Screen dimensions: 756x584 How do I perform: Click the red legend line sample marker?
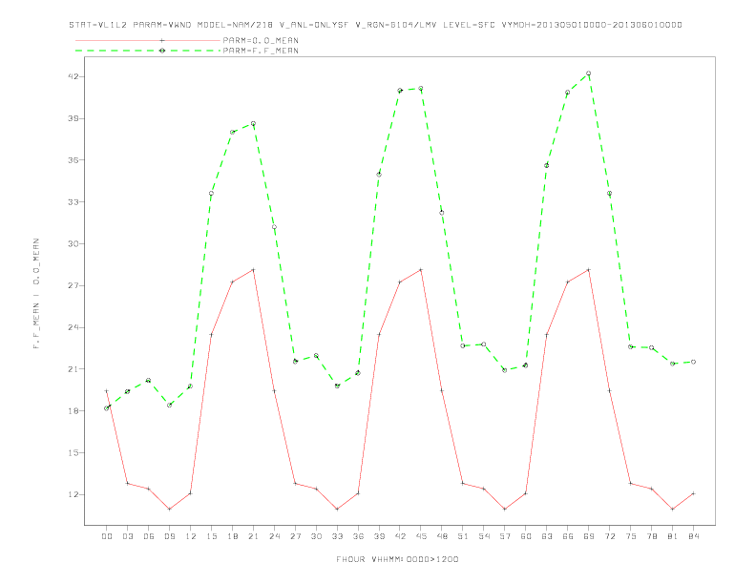point(162,40)
